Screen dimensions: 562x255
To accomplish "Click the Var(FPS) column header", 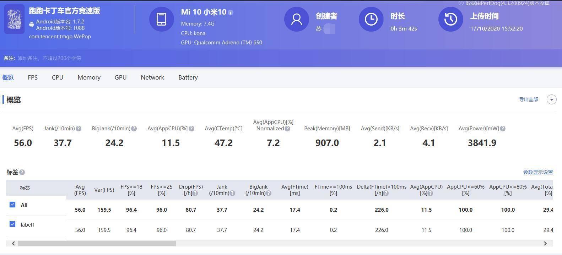I will click(104, 190).
